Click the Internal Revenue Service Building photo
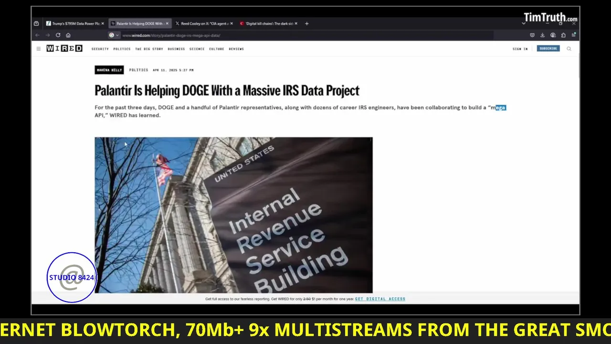611x344 pixels. point(233,215)
